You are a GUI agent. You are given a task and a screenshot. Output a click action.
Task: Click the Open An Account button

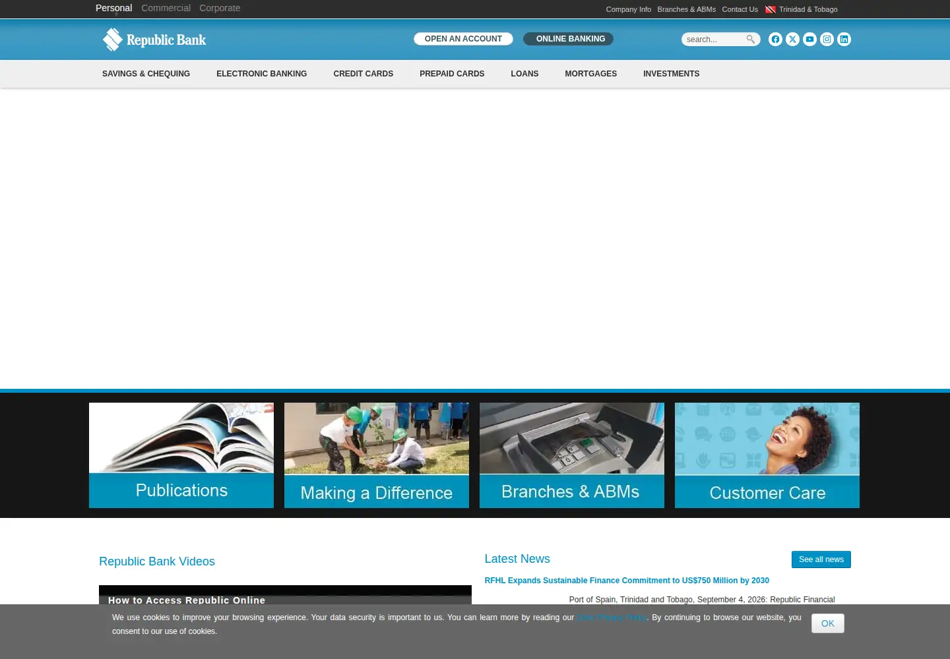[463, 39]
